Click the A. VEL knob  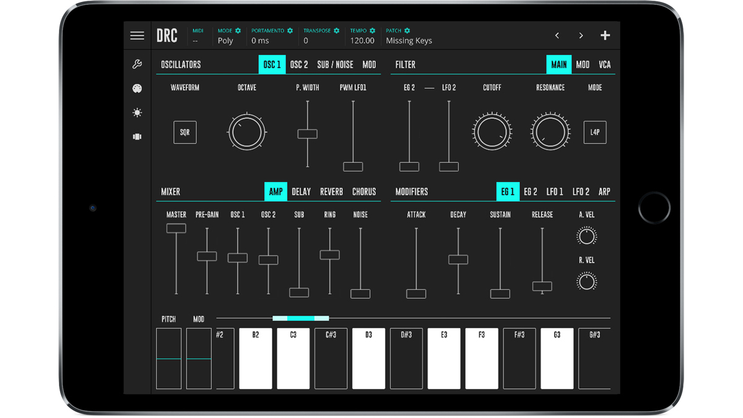coord(586,236)
